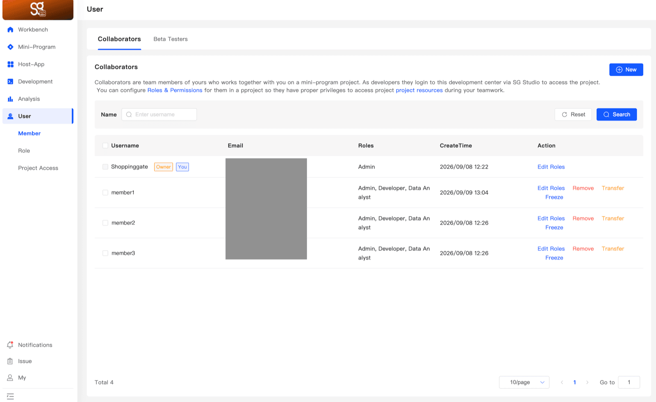Click the Issue clipboard icon
Screen dimensions: 656x402
[10, 361]
